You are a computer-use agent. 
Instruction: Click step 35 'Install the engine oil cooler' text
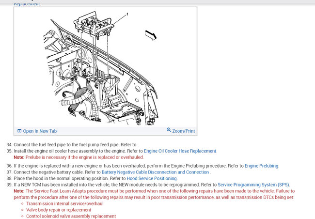[78, 151]
